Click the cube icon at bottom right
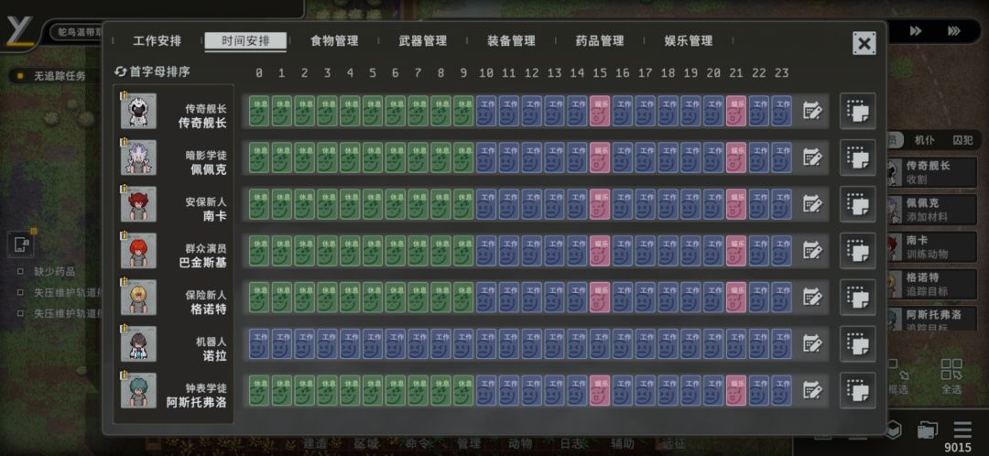989x456 pixels. pos(894,429)
